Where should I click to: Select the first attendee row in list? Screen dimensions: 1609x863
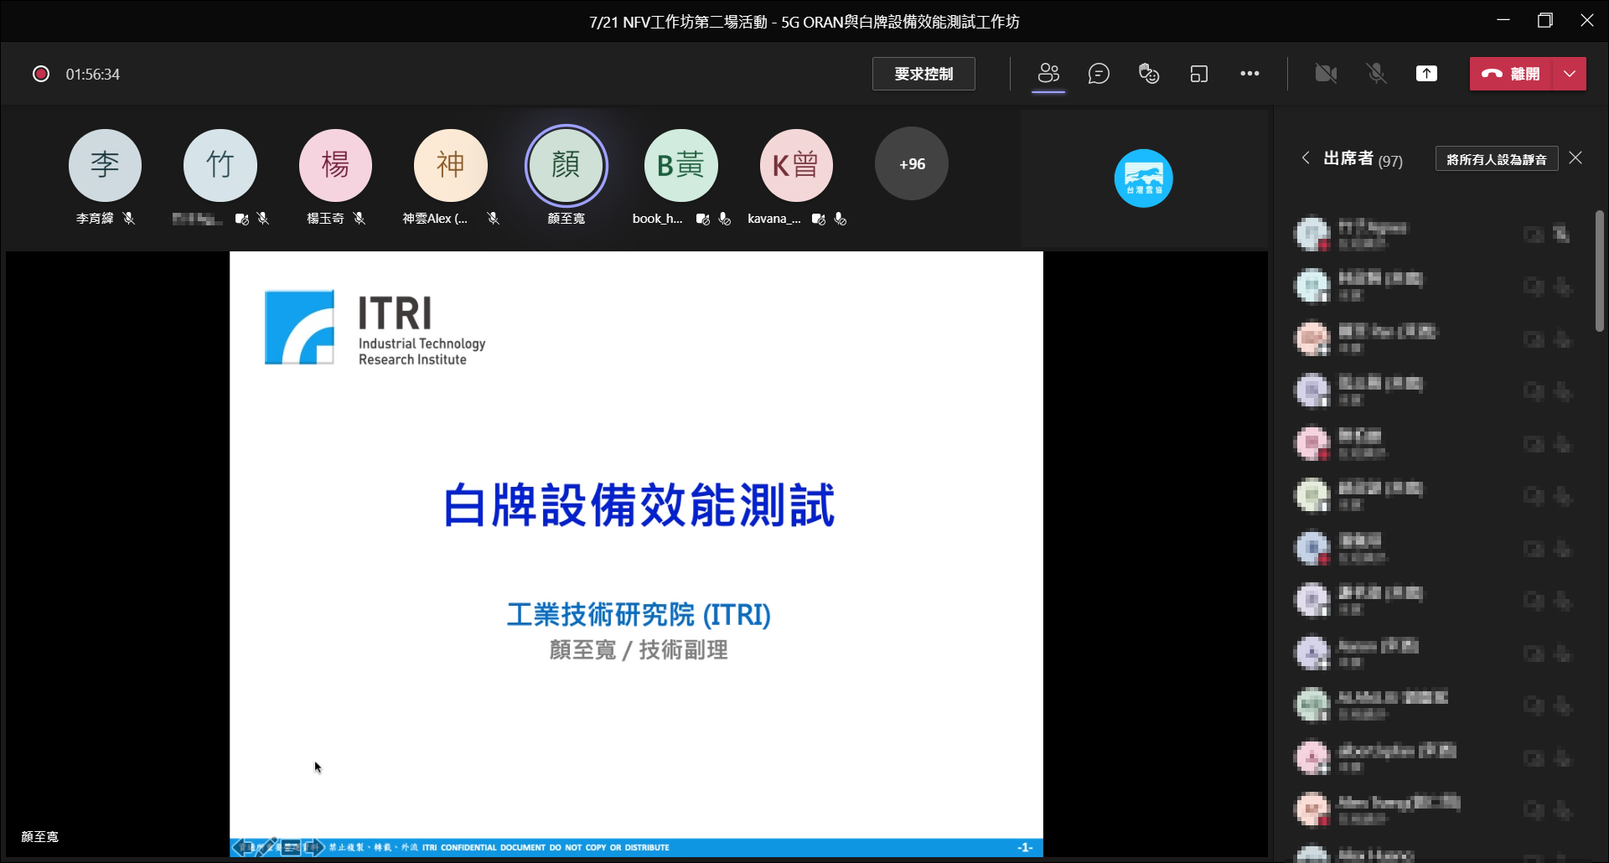pos(1435,234)
